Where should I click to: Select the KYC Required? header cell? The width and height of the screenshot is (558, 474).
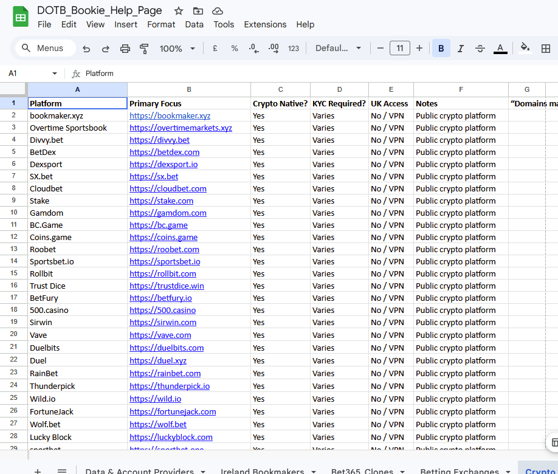point(340,103)
